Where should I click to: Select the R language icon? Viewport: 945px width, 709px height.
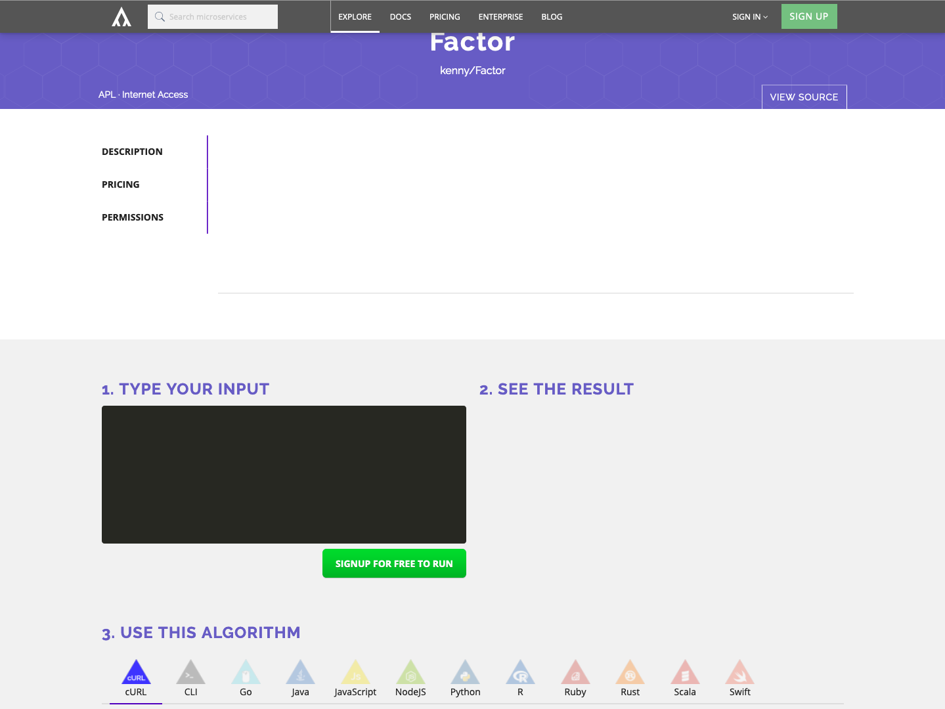coord(520,672)
